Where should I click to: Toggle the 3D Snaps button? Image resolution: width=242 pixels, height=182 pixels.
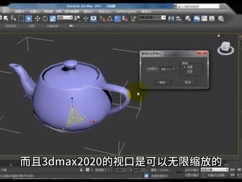(102, 19)
